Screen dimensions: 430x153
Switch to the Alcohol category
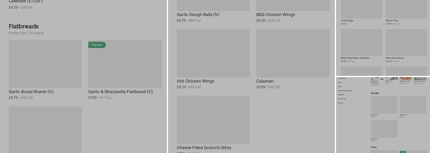[x=341, y=103]
